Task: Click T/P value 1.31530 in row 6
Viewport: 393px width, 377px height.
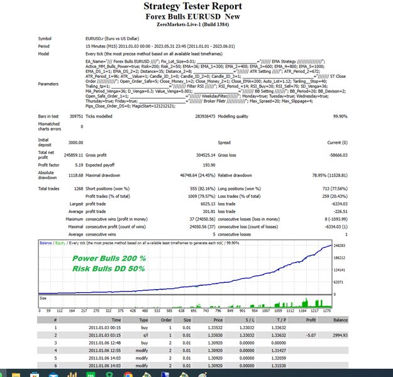Action: [279, 366]
